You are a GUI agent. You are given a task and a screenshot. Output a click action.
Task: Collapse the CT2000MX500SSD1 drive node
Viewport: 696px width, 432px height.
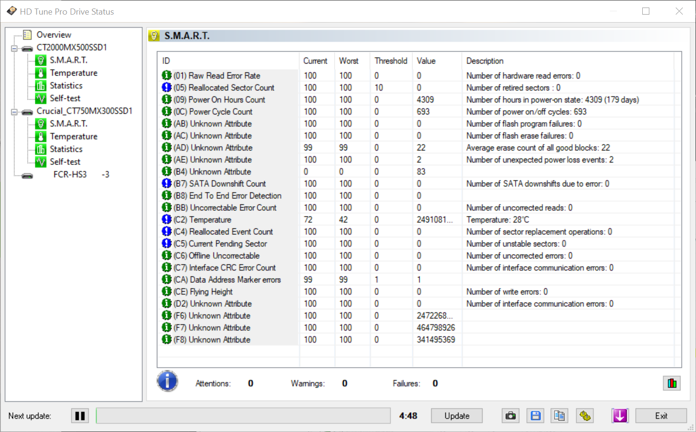[x=14, y=48]
